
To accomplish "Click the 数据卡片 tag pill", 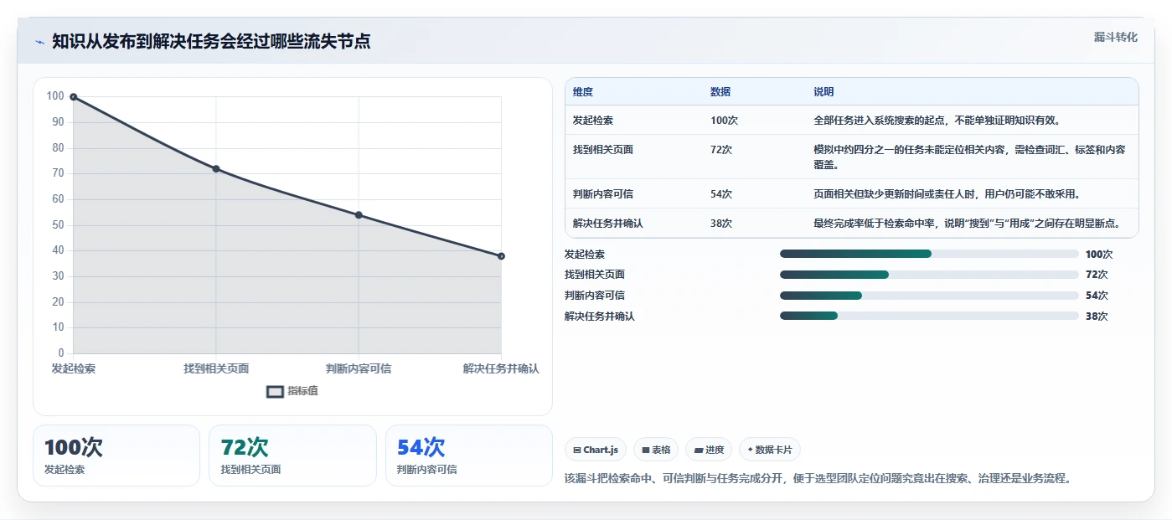I will pos(769,450).
